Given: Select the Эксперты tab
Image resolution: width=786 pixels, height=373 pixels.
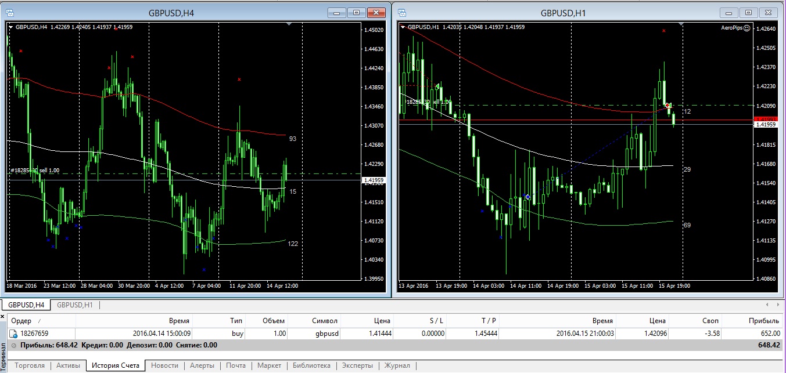Looking at the screenshot, I should coord(358,365).
